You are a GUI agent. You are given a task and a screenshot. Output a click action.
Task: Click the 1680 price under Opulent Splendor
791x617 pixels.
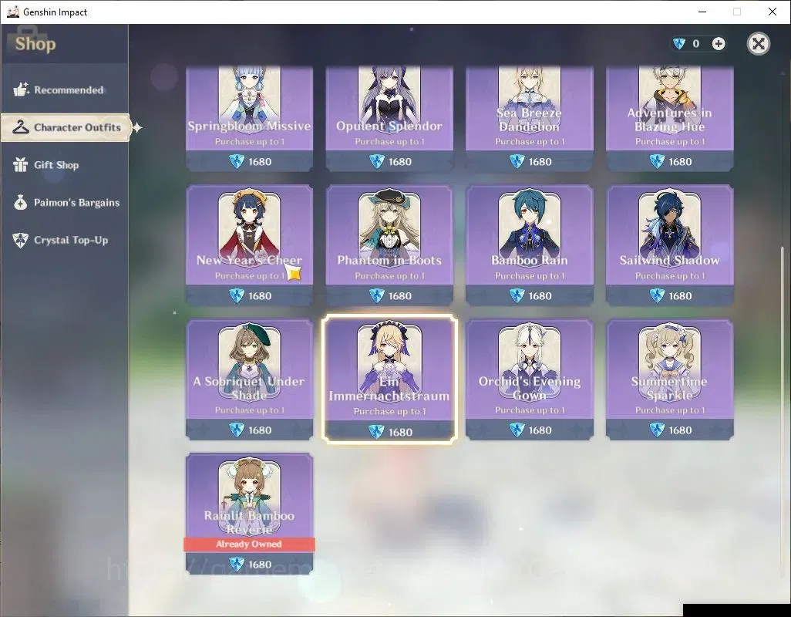click(x=400, y=162)
